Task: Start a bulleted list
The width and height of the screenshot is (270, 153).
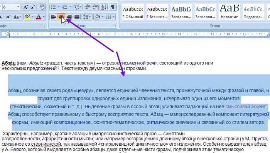Action: [53, 7]
